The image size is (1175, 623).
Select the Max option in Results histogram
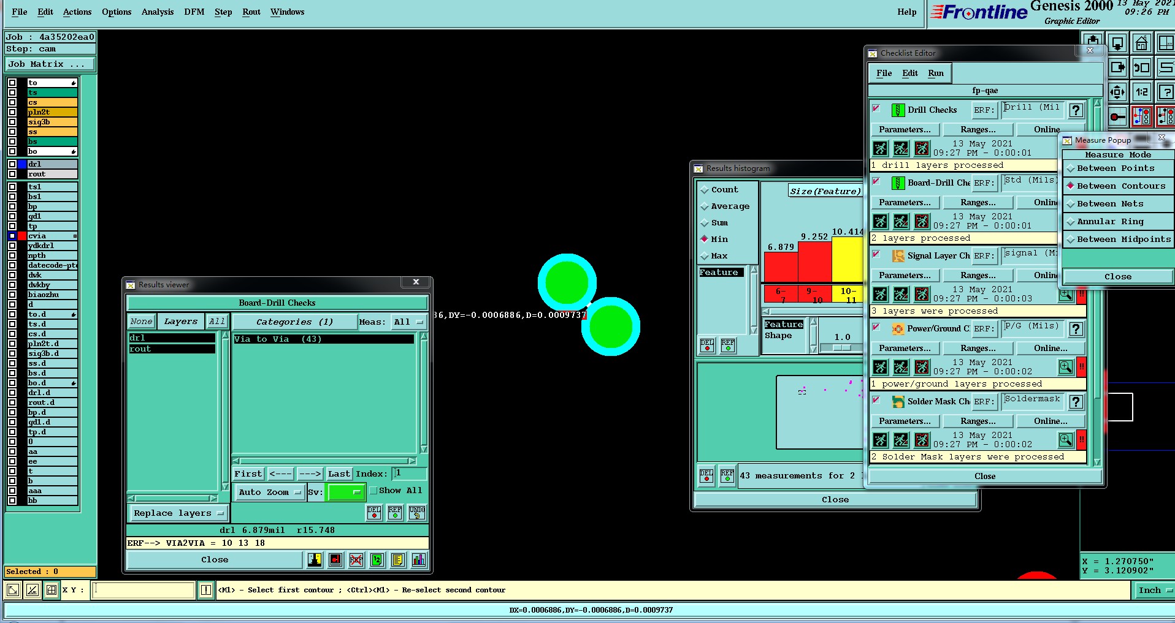point(715,256)
